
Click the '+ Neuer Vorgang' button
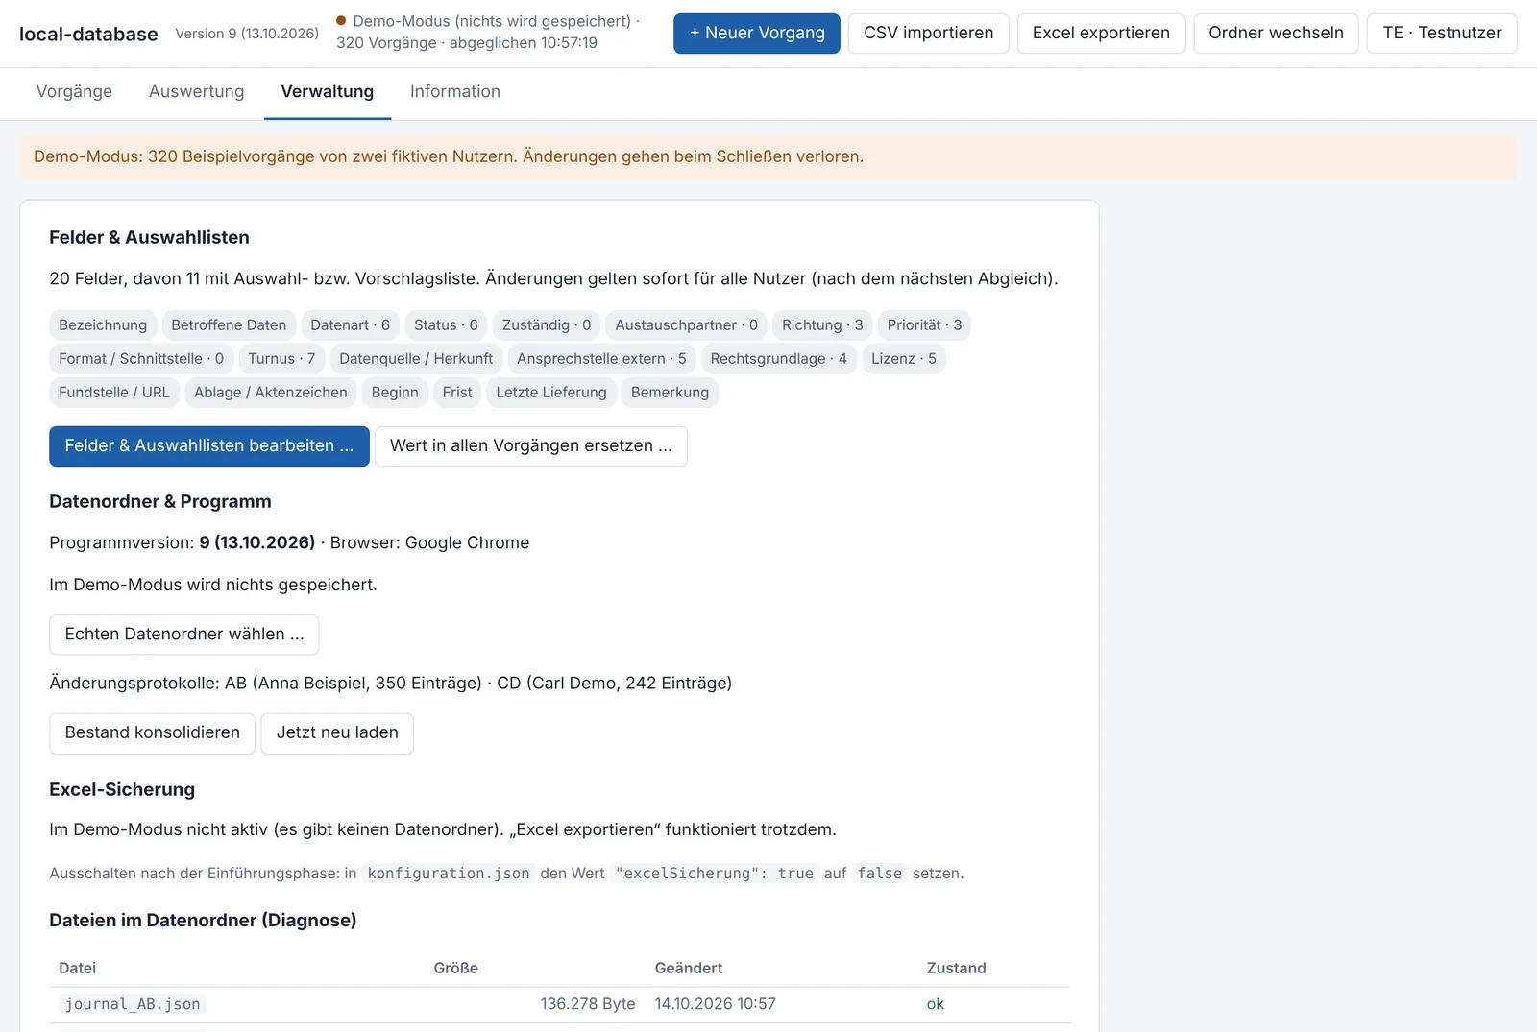[756, 34]
